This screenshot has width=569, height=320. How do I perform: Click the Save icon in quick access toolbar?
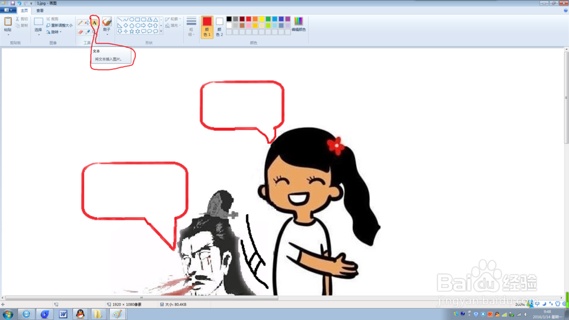pos(13,3)
